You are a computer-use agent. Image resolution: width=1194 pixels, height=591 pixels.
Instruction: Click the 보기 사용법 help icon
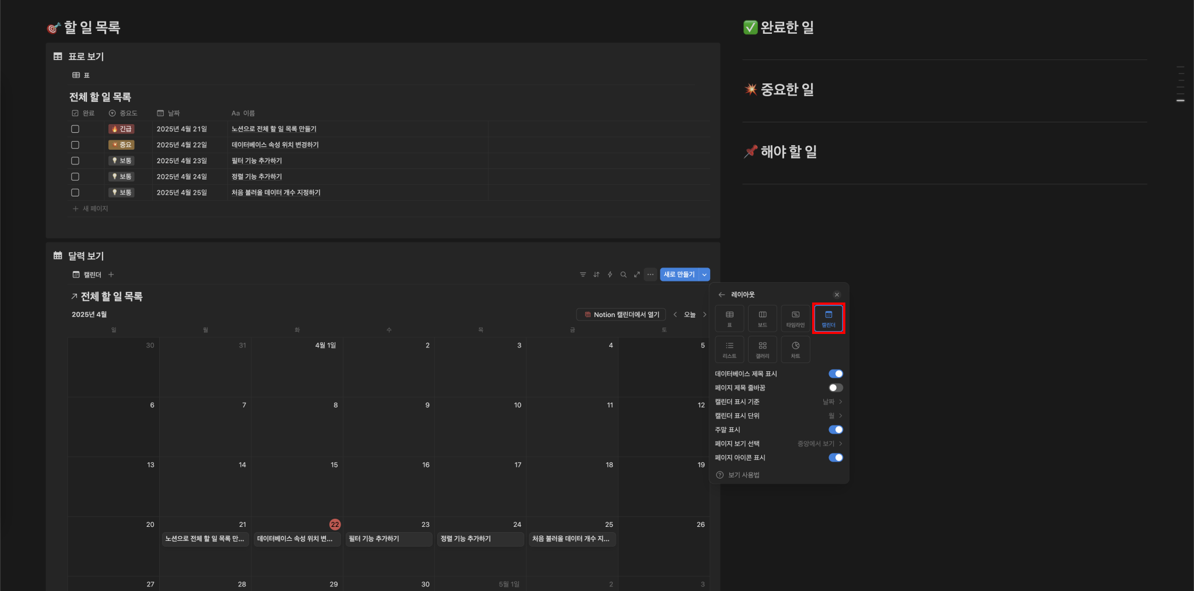[x=720, y=475]
